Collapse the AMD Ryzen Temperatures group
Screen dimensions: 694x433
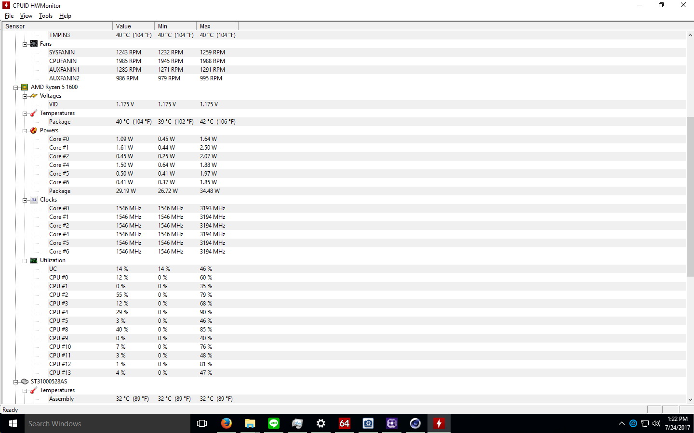tap(25, 113)
